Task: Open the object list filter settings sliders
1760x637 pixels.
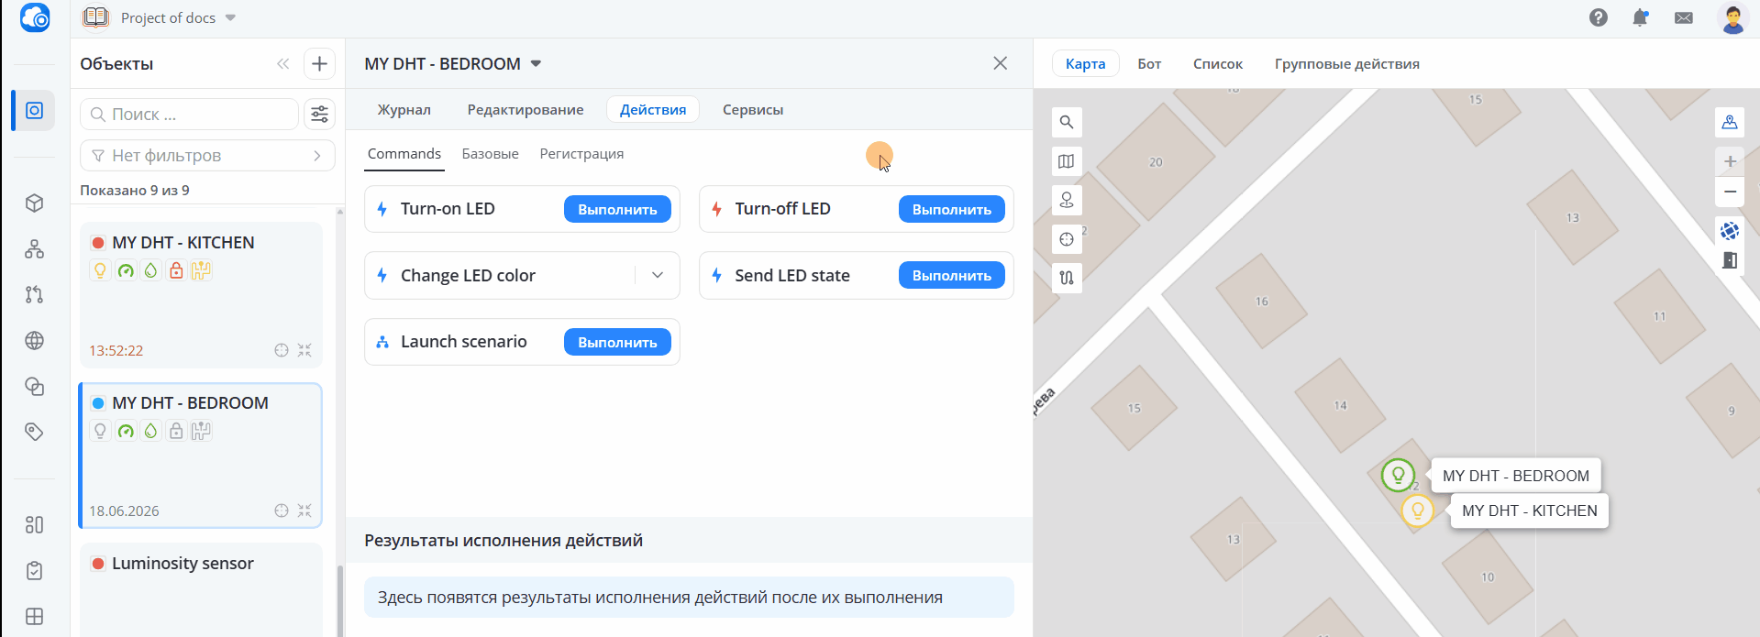Action: 319,114
